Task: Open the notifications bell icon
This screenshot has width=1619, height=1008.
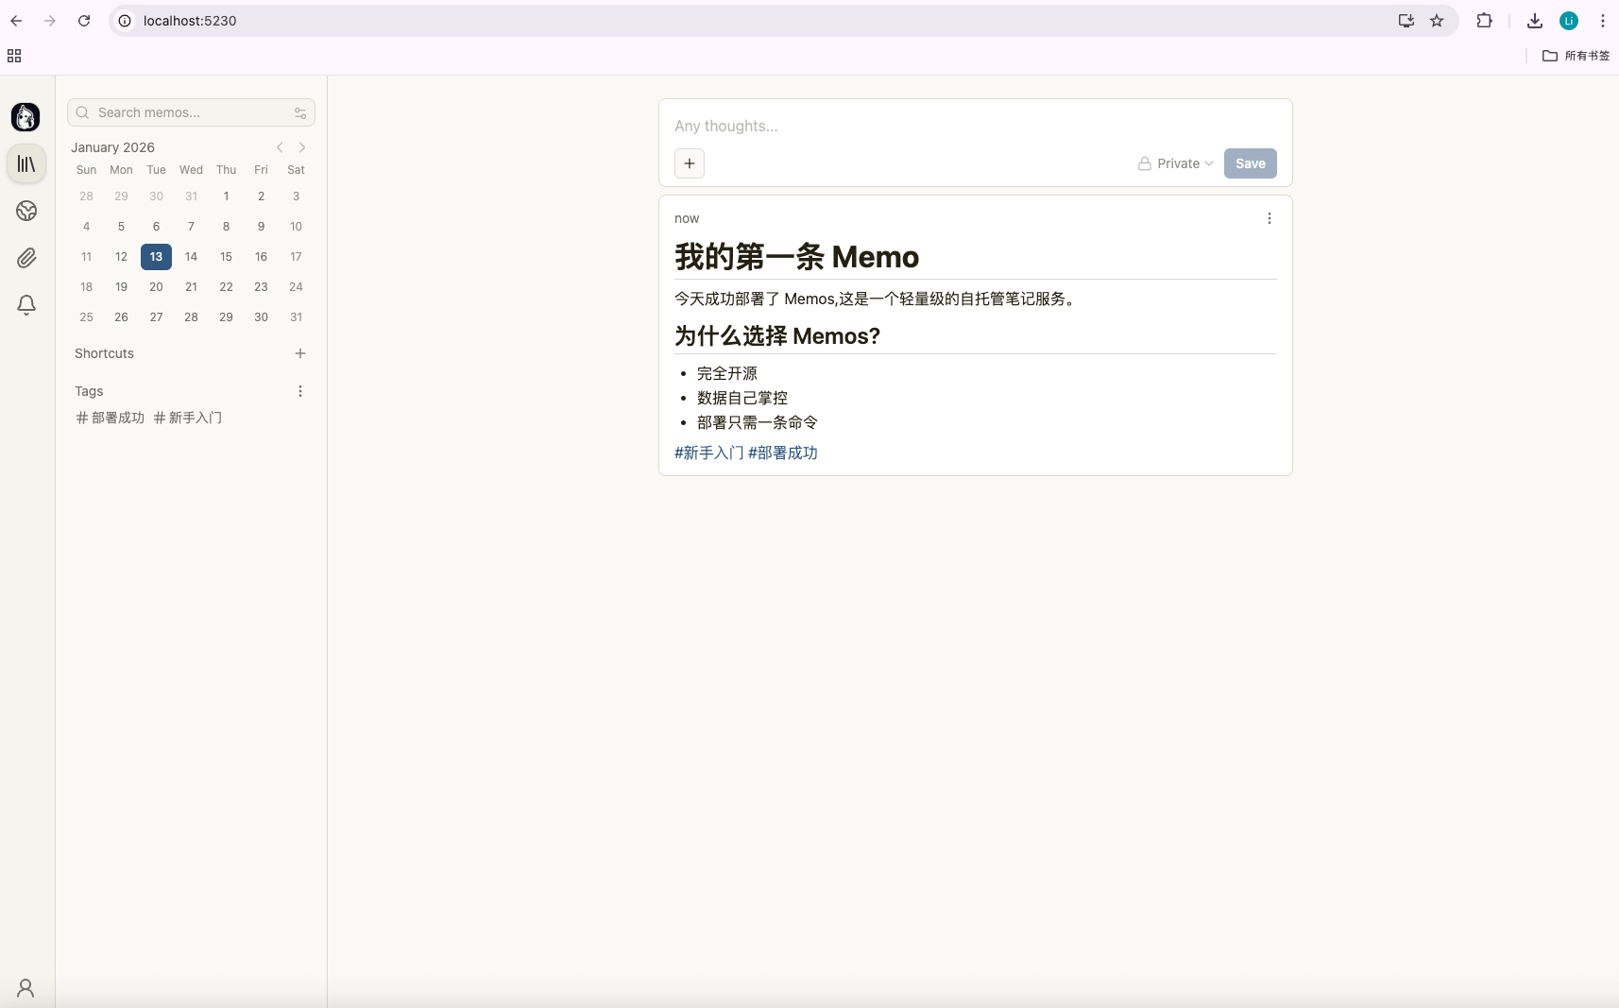Action: [x=26, y=305]
